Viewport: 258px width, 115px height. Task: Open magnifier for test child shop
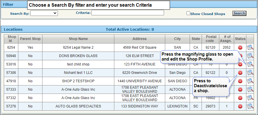coord(250,64)
